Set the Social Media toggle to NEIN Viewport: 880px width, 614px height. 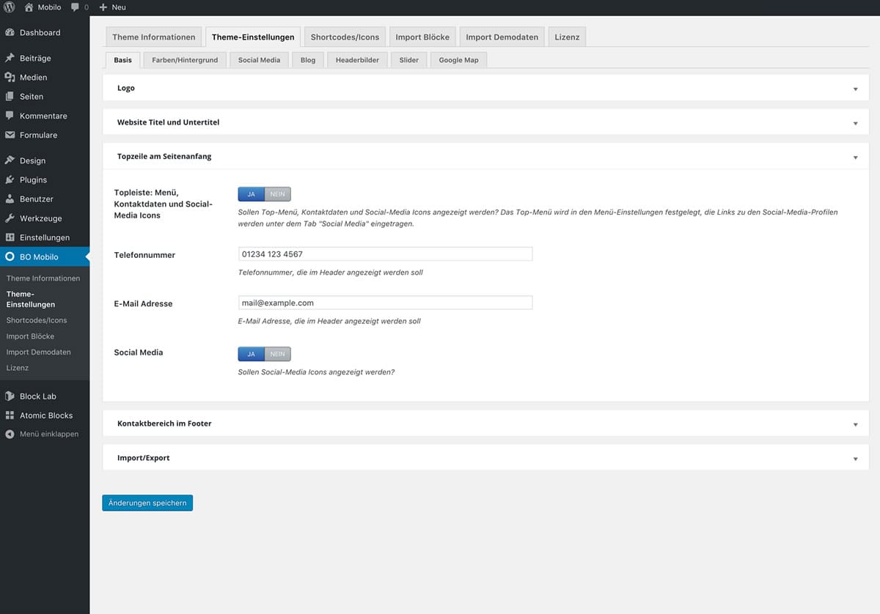pyautogui.click(x=277, y=354)
